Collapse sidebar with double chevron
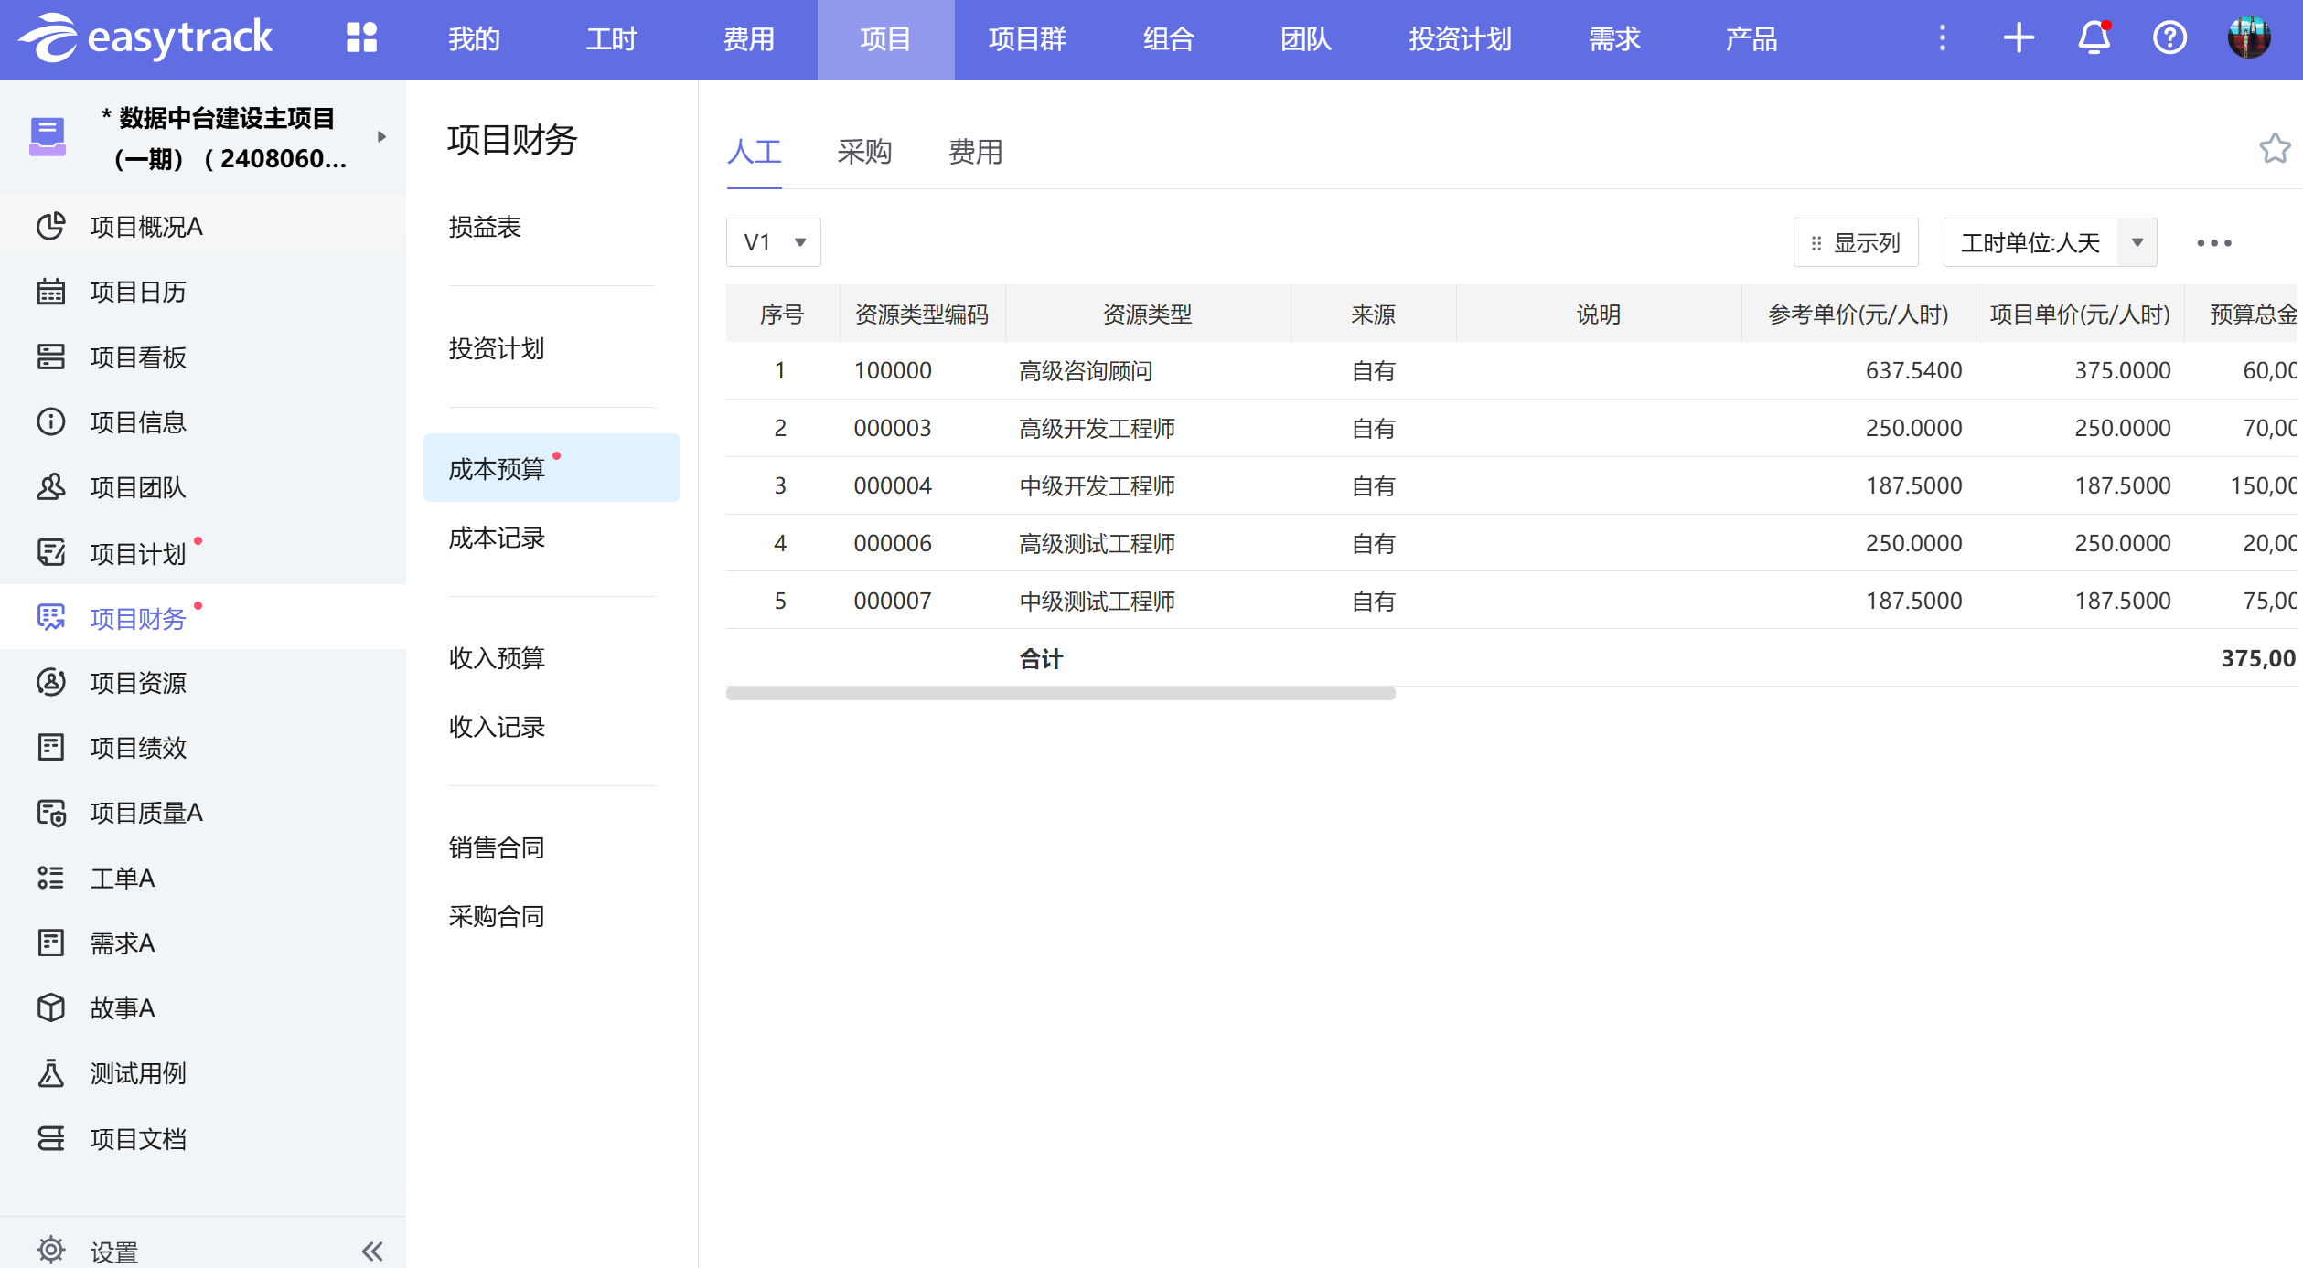The height and width of the screenshot is (1268, 2303). coord(372,1251)
